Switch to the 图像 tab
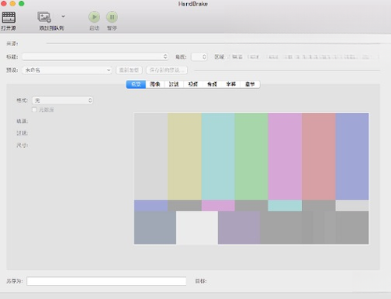This screenshot has height=299, width=391. pos(155,85)
